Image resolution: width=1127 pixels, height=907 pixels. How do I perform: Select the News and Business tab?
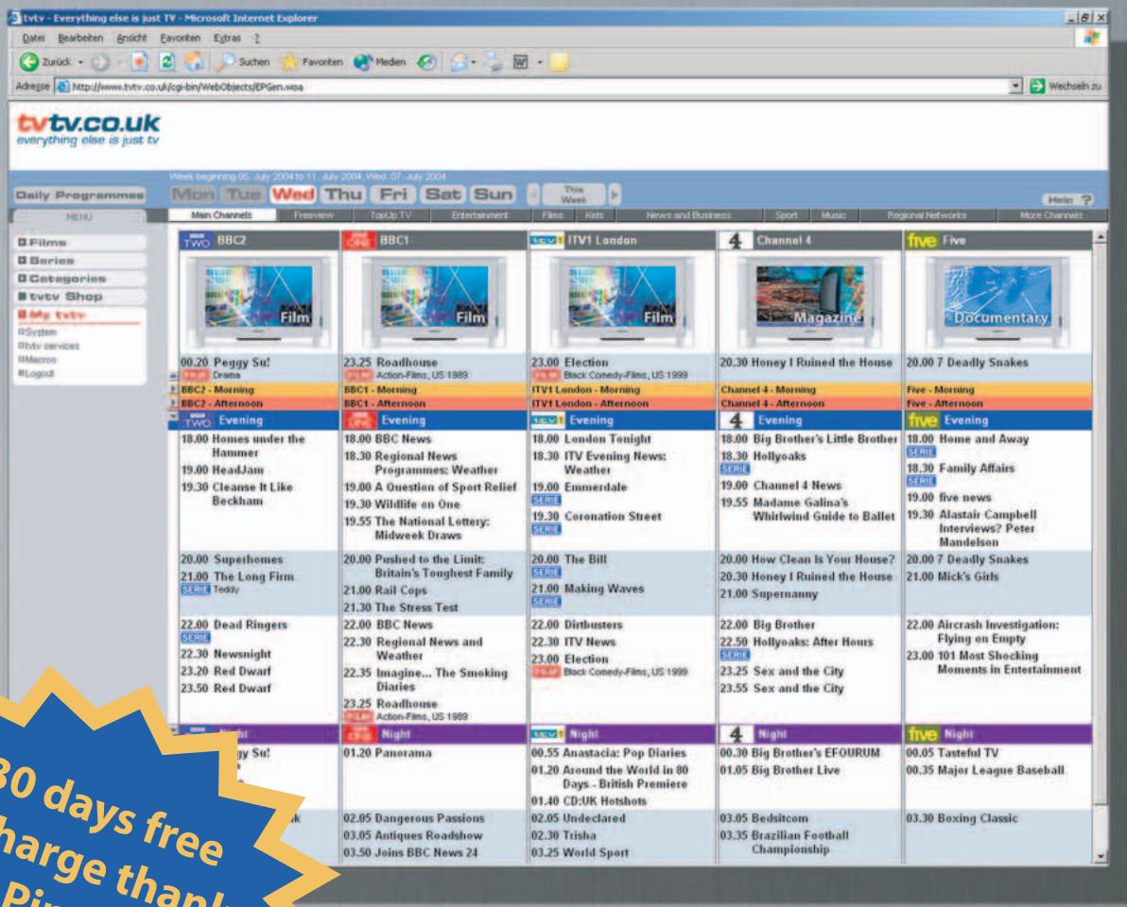(x=688, y=215)
